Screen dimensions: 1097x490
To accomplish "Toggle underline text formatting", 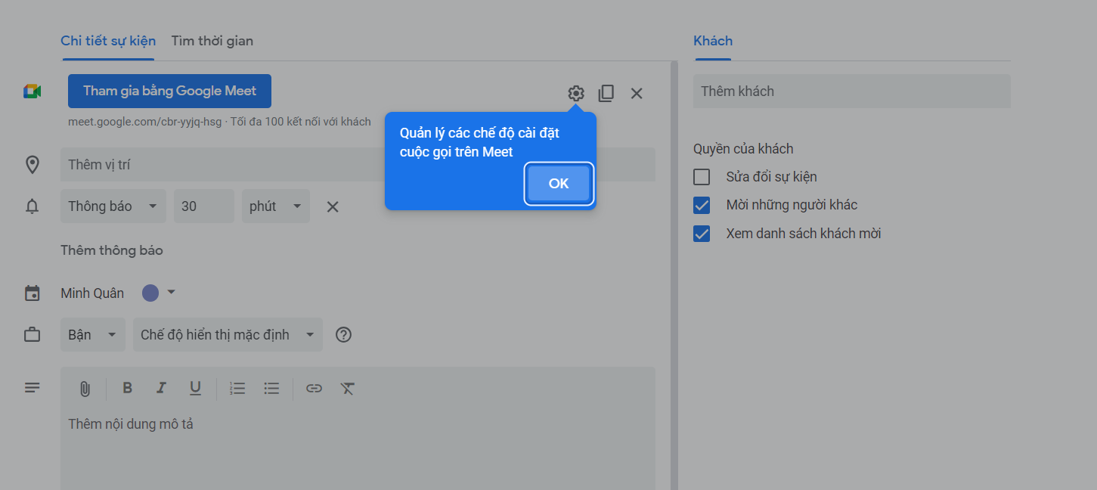I will point(195,388).
